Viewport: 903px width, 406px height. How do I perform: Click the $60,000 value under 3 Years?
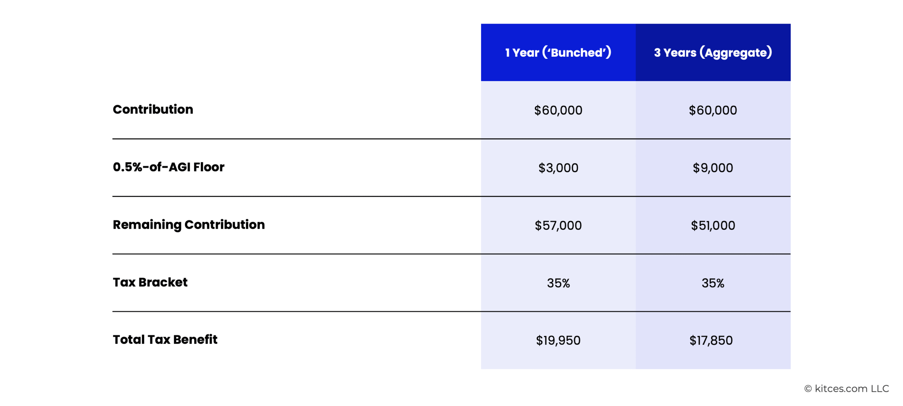tap(713, 110)
